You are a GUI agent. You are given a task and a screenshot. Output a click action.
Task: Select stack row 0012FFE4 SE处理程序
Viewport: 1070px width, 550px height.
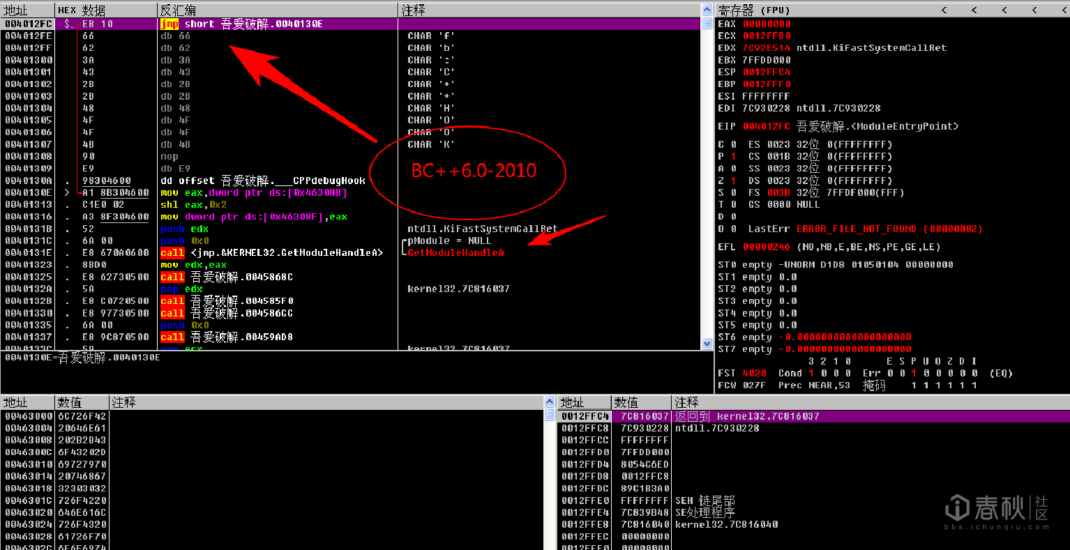tap(813, 512)
